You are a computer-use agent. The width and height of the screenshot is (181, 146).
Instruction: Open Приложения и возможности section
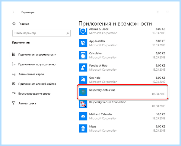[37, 54]
